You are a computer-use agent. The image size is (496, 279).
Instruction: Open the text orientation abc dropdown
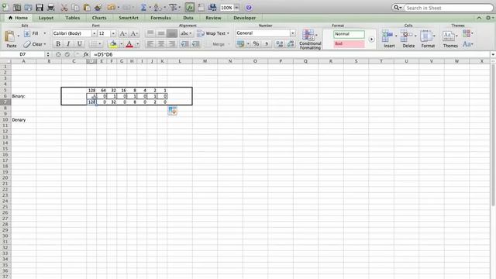tap(186, 33)
